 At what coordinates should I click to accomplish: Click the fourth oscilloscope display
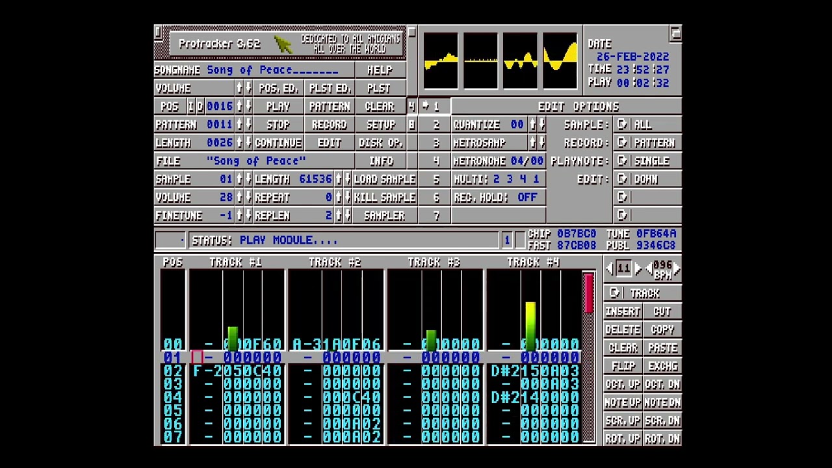click(560, 62)
